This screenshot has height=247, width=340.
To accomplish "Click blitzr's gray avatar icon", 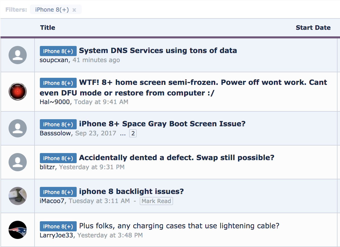I will coord(18,162).
